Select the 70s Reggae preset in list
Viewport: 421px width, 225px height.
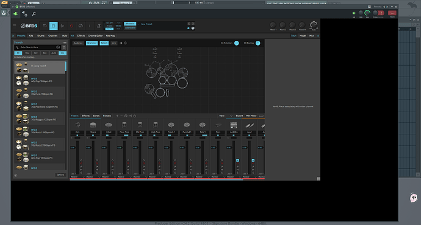click(x=40, y=119)
